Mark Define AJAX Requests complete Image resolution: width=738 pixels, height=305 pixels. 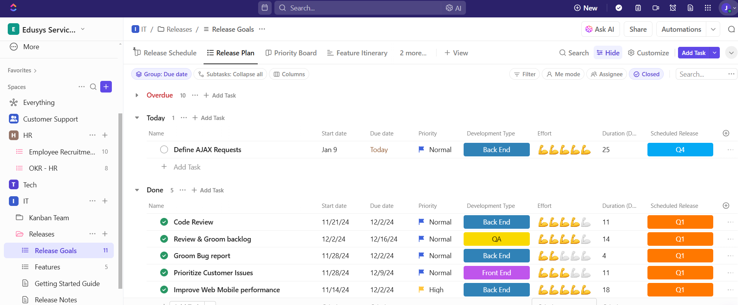point(164,149)
